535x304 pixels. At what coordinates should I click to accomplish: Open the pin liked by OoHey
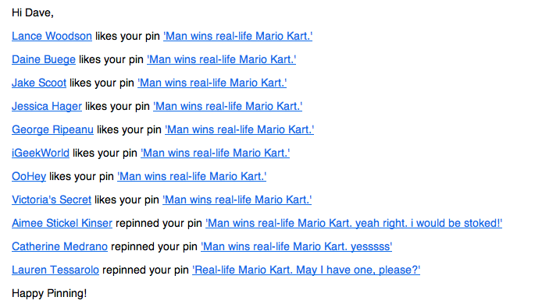point(192,176)
